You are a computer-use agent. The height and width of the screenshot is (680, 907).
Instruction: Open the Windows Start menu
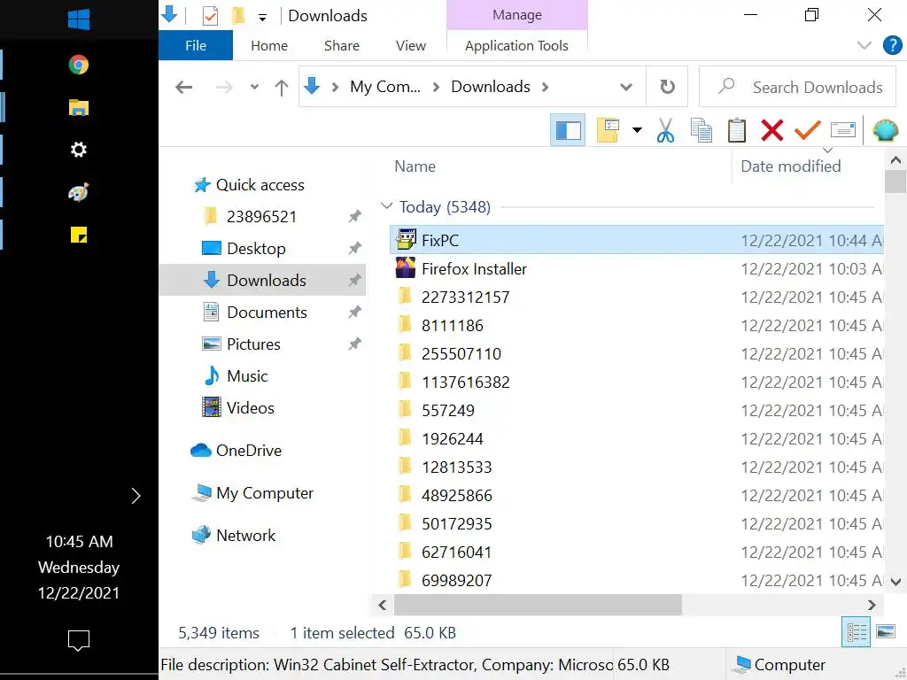(x=79, y=19)
